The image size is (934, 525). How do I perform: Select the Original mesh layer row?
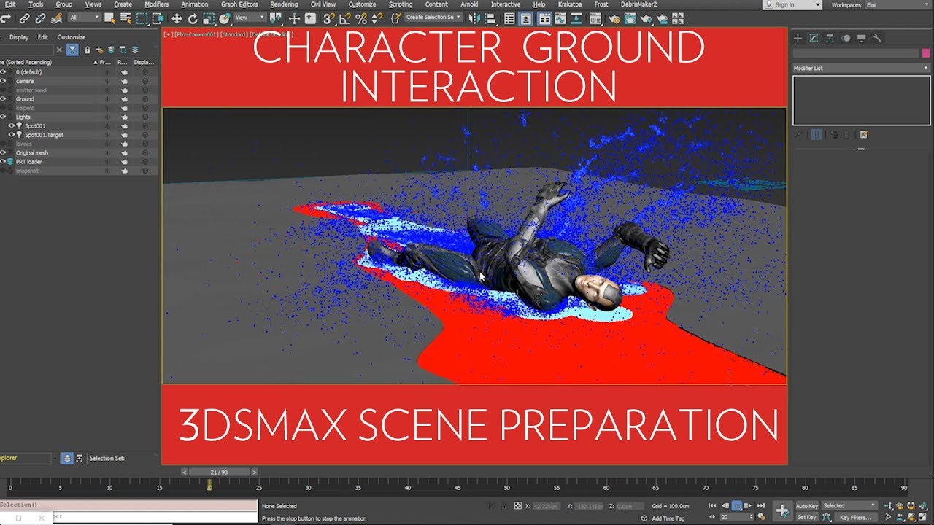click(x=79, y=152)
